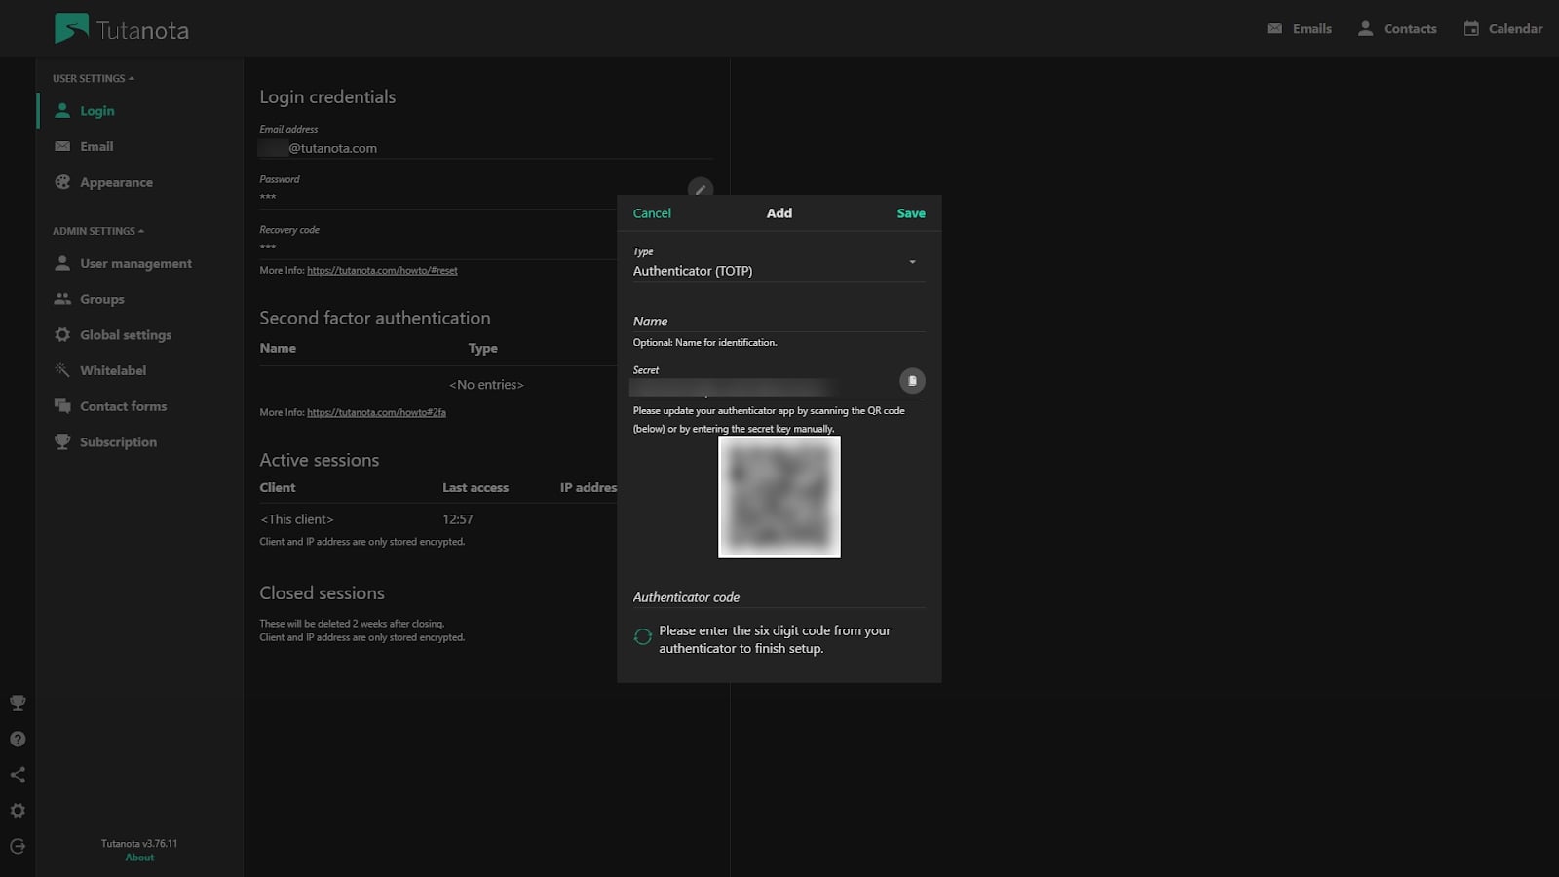Image resolution: width=1559 pixels, height=877 pixels.
Task: Select User management in the sidebar
Action: (135, 263)
